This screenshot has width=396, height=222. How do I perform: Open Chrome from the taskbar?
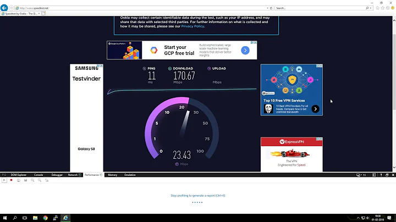[45, 218]
